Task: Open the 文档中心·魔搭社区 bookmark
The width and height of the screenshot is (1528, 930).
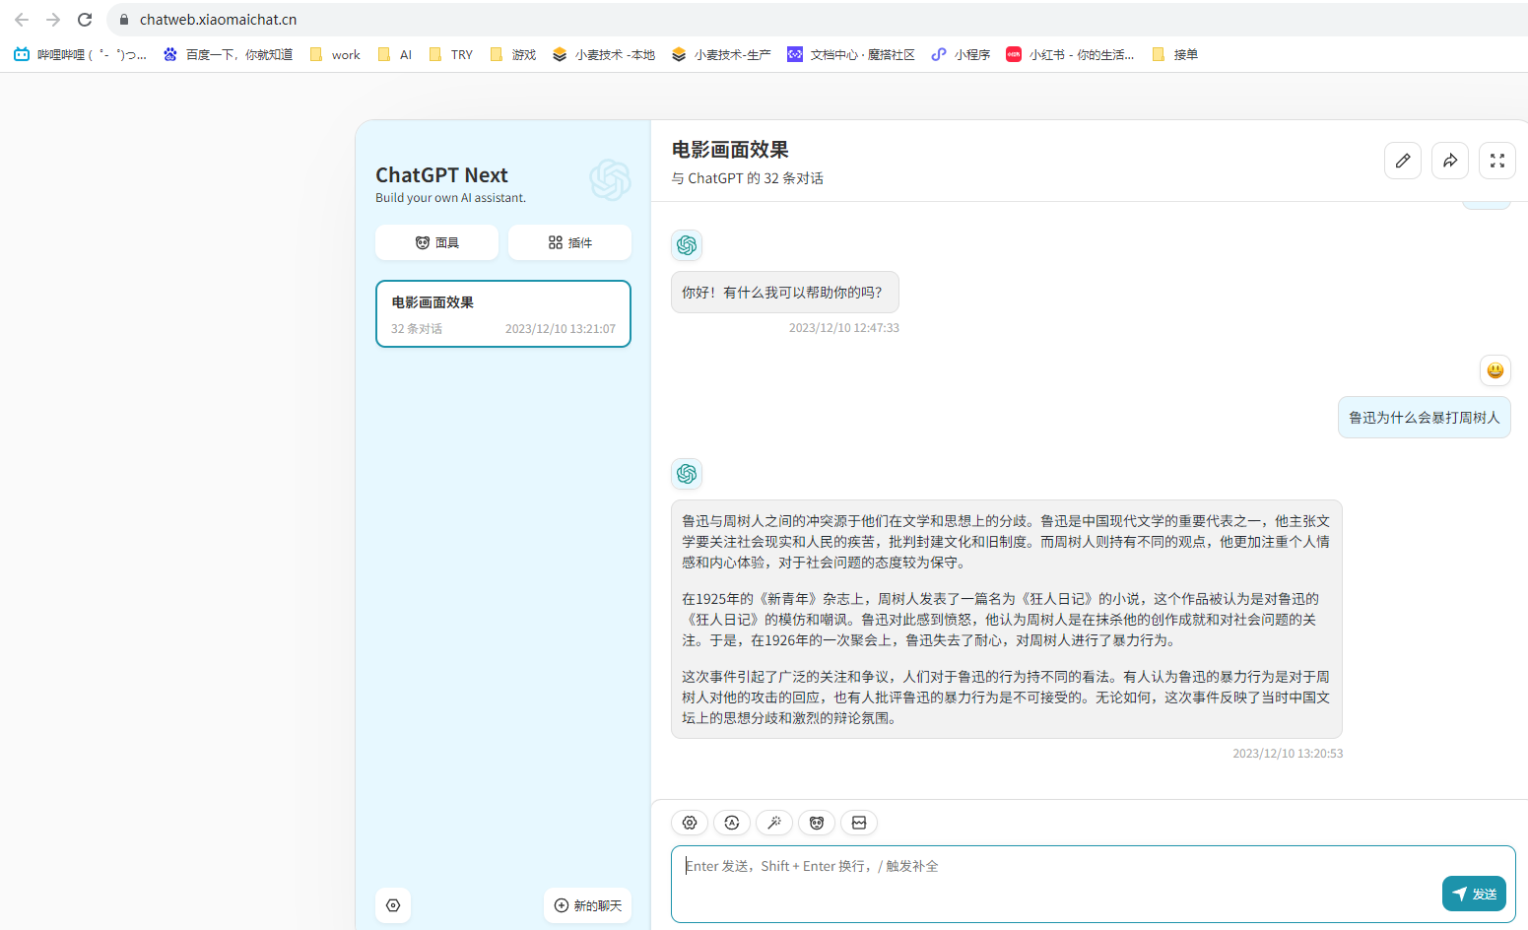Action: coord(851,55)
